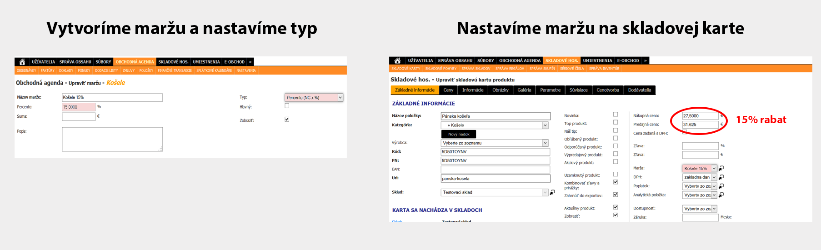Screen dimensions: 821x250
Task: Open the edit icon beside Sklad field
Action: pos(552,192)
